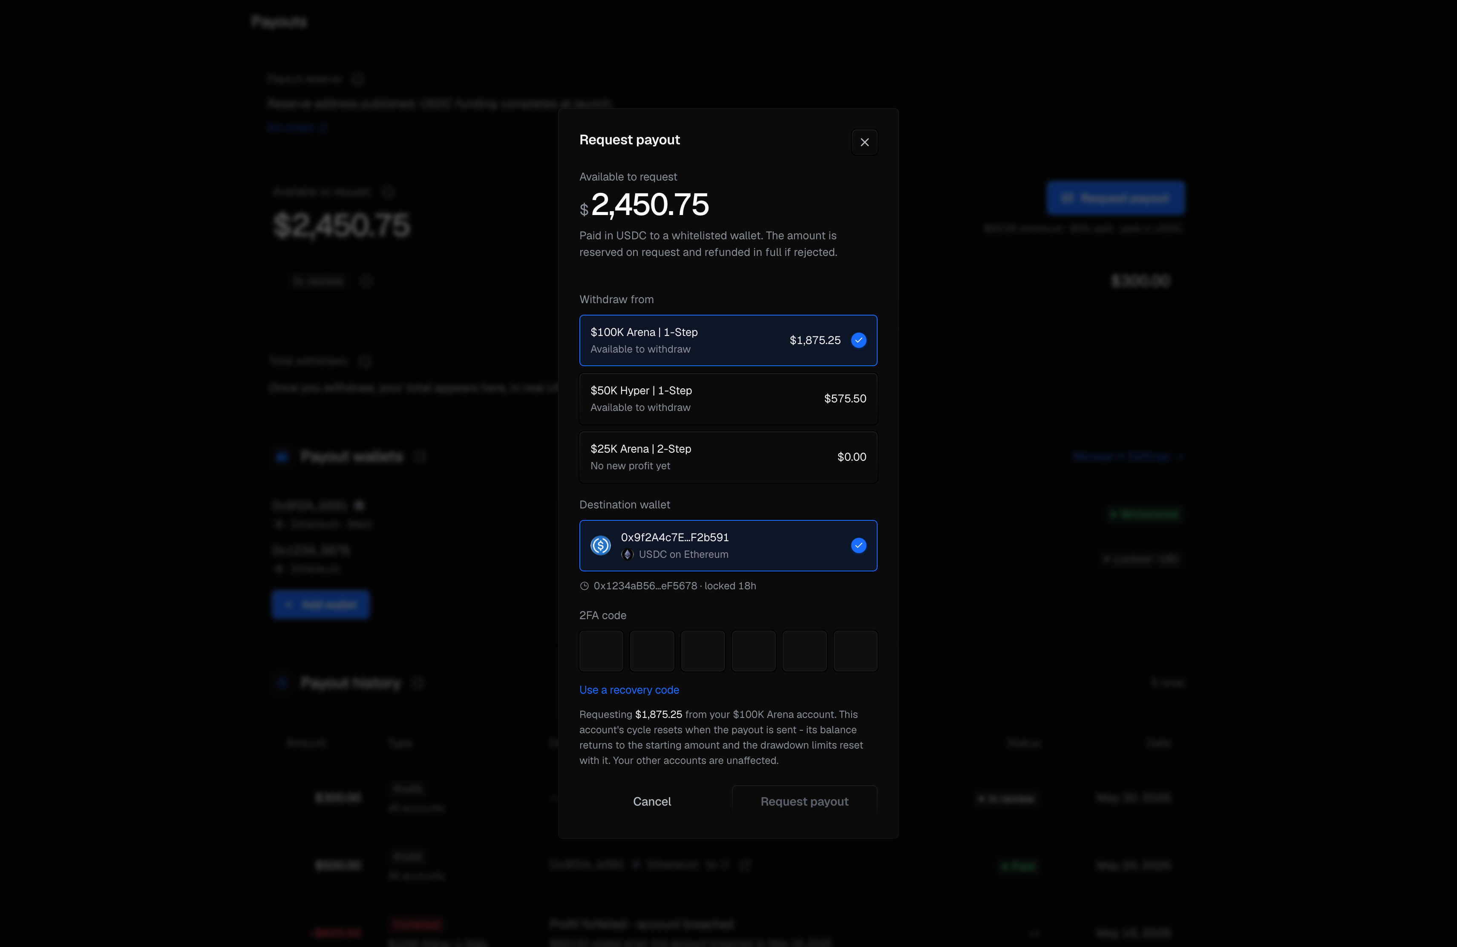Screen dimensions: 1457x947
Task: Click the checkmark on $100K Arena row
Action: (x=858, y=340)
